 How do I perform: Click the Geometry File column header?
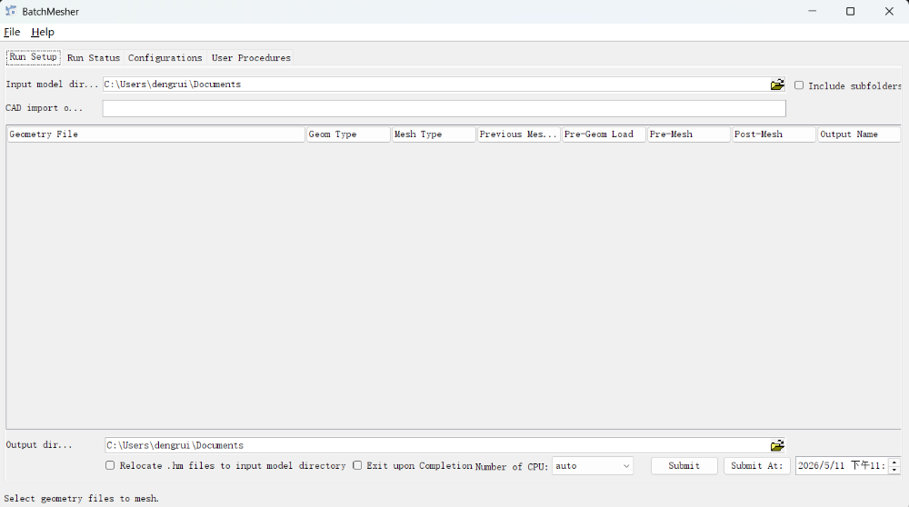tap(156, 134)
